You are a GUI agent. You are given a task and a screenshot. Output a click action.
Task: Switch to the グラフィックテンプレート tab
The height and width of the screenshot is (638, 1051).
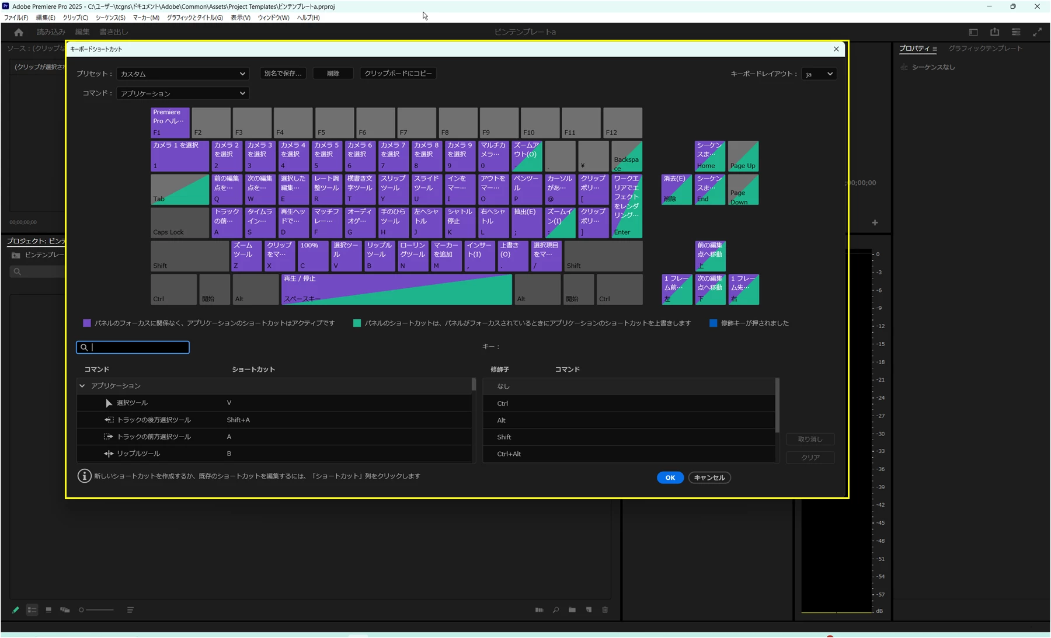click(985, 48)
